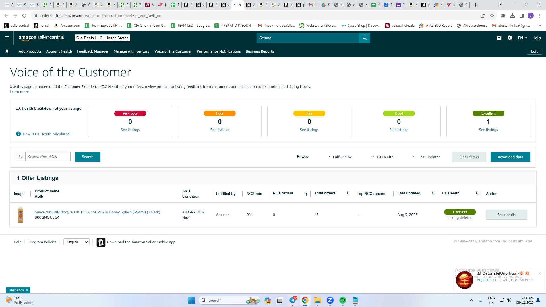Open a new browser tab

coord(476,5)
